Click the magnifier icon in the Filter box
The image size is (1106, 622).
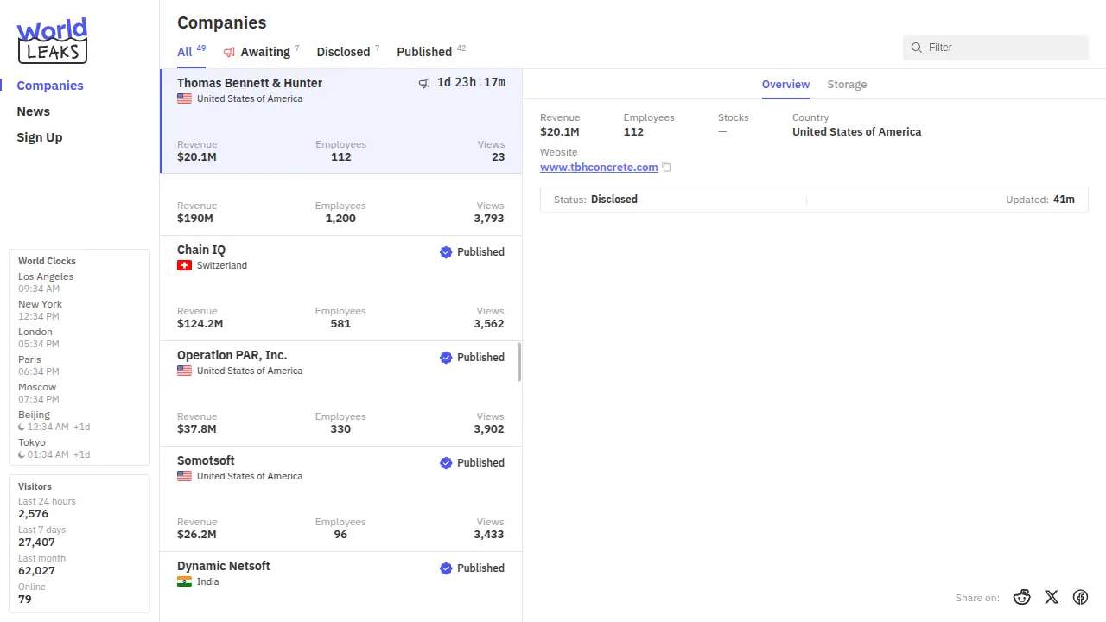tap(917, 48)
